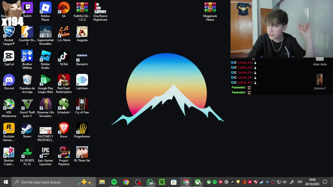
Task: Select the Grand Theft Auto V icon
Action: tap(27, 108)
